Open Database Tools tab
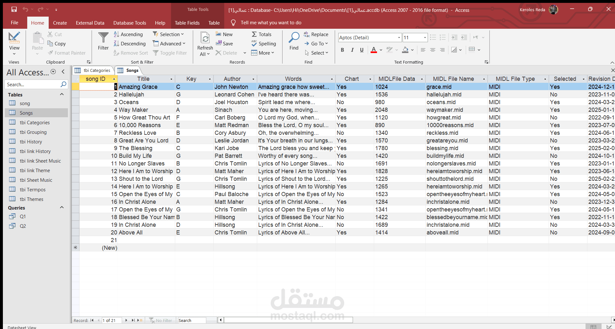Viewport: 615px width, 329px height. tap(130, 23)
